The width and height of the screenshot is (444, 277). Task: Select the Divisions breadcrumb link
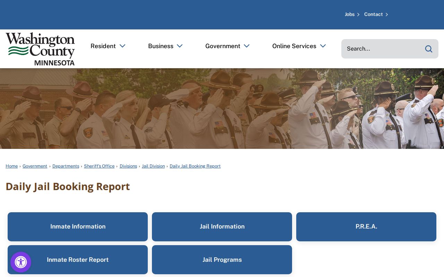click(128, 166)
